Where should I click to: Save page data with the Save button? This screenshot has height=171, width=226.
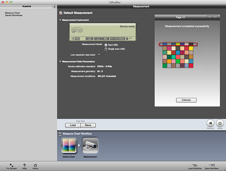coord(88,125)
